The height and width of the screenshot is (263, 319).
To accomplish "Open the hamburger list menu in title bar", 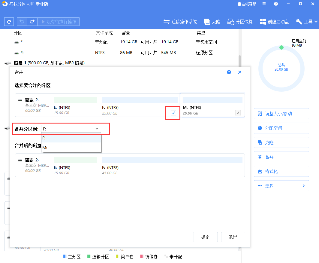I will [263, 4].
